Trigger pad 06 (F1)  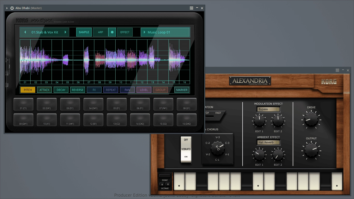[x=140, y=104]
